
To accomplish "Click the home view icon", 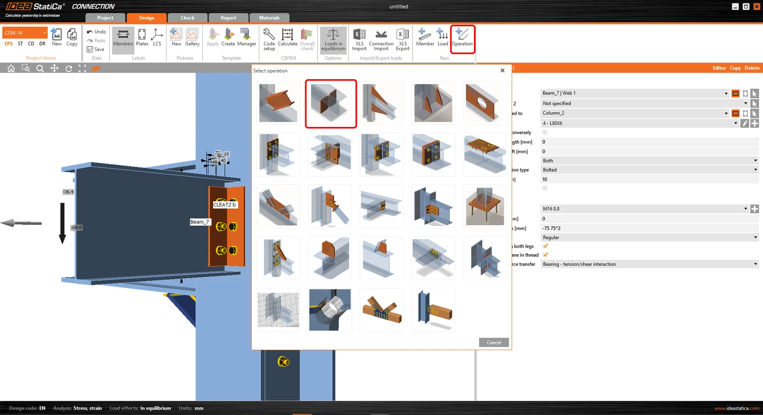I will (x=11, y=68).
